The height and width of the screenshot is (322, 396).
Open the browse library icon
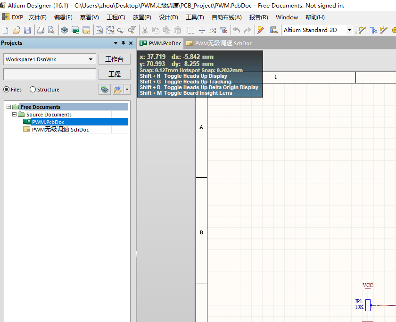(274, 30)
